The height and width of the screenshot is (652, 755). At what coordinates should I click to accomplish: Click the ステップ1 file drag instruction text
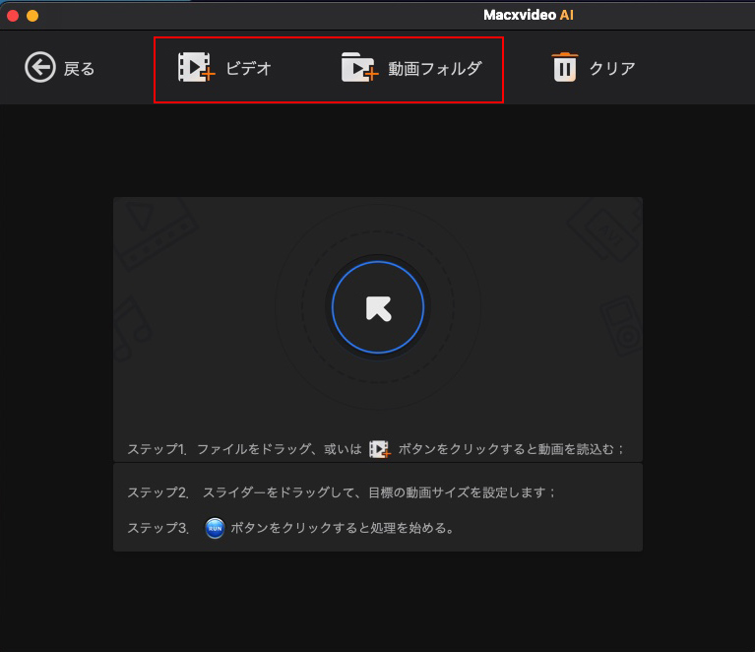[376, 449]
